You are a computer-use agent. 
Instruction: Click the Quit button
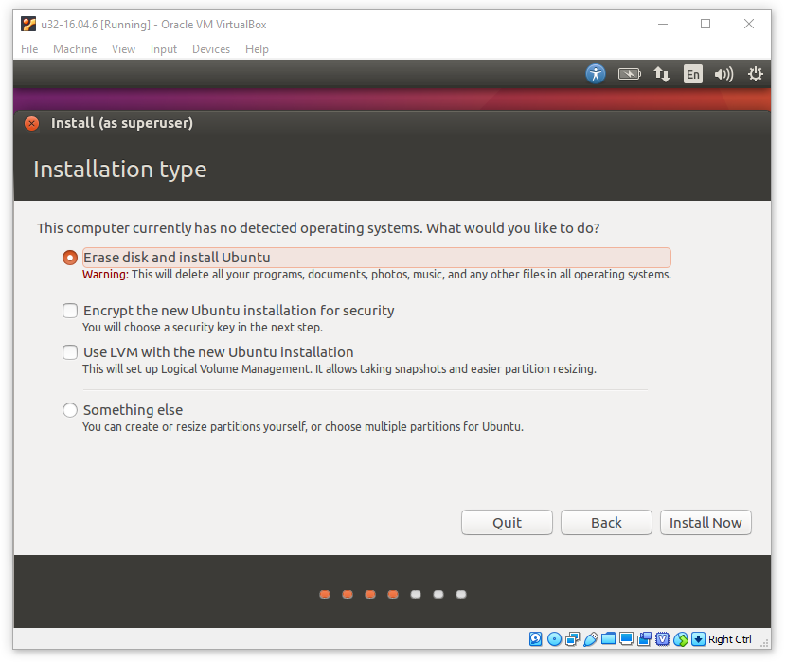507,523
